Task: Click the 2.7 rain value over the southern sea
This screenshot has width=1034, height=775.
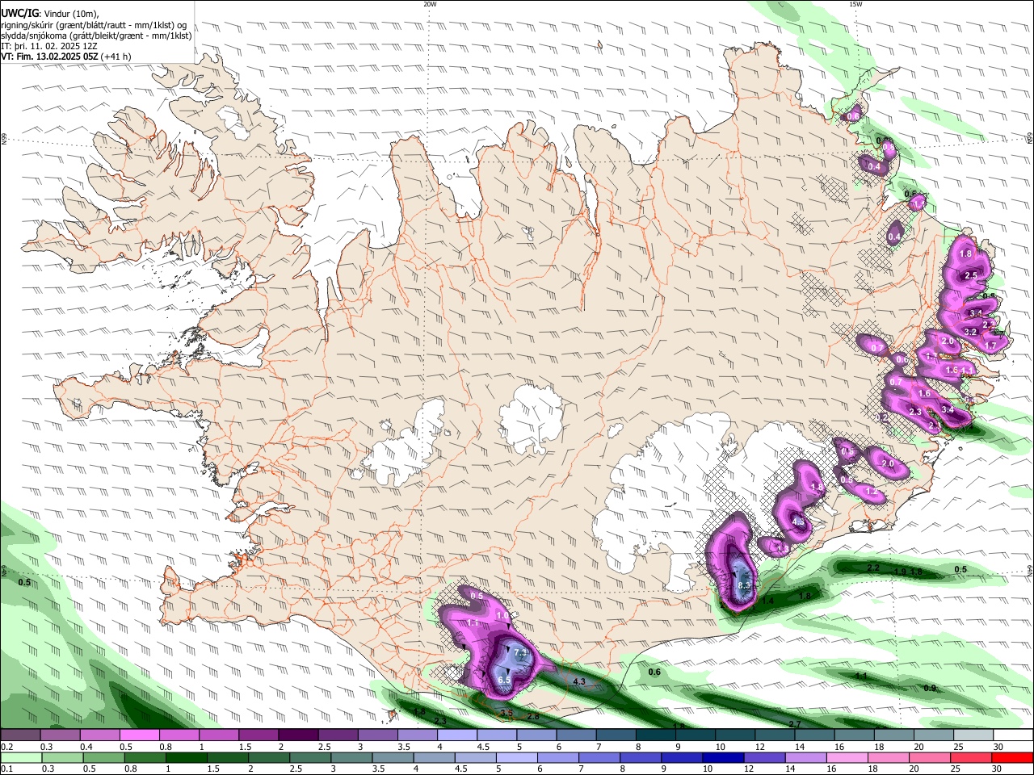Action: pos(795,724)
